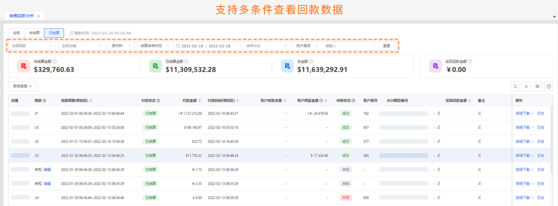Image resolution: width=558 pixels, height=206 pixels.
Task: Click 日志 link in the JP row
Action: 540,113
